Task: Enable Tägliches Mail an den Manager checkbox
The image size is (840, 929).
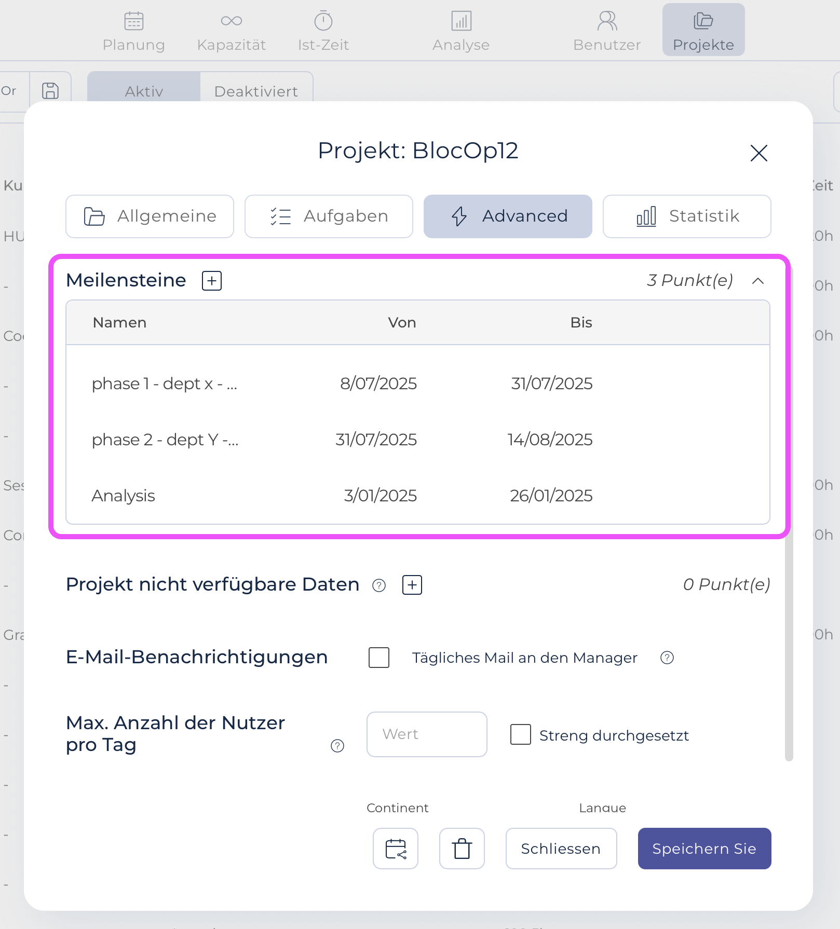Action: pos(379,658)
